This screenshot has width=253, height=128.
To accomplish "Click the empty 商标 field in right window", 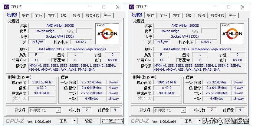I will tap(209, 31).
